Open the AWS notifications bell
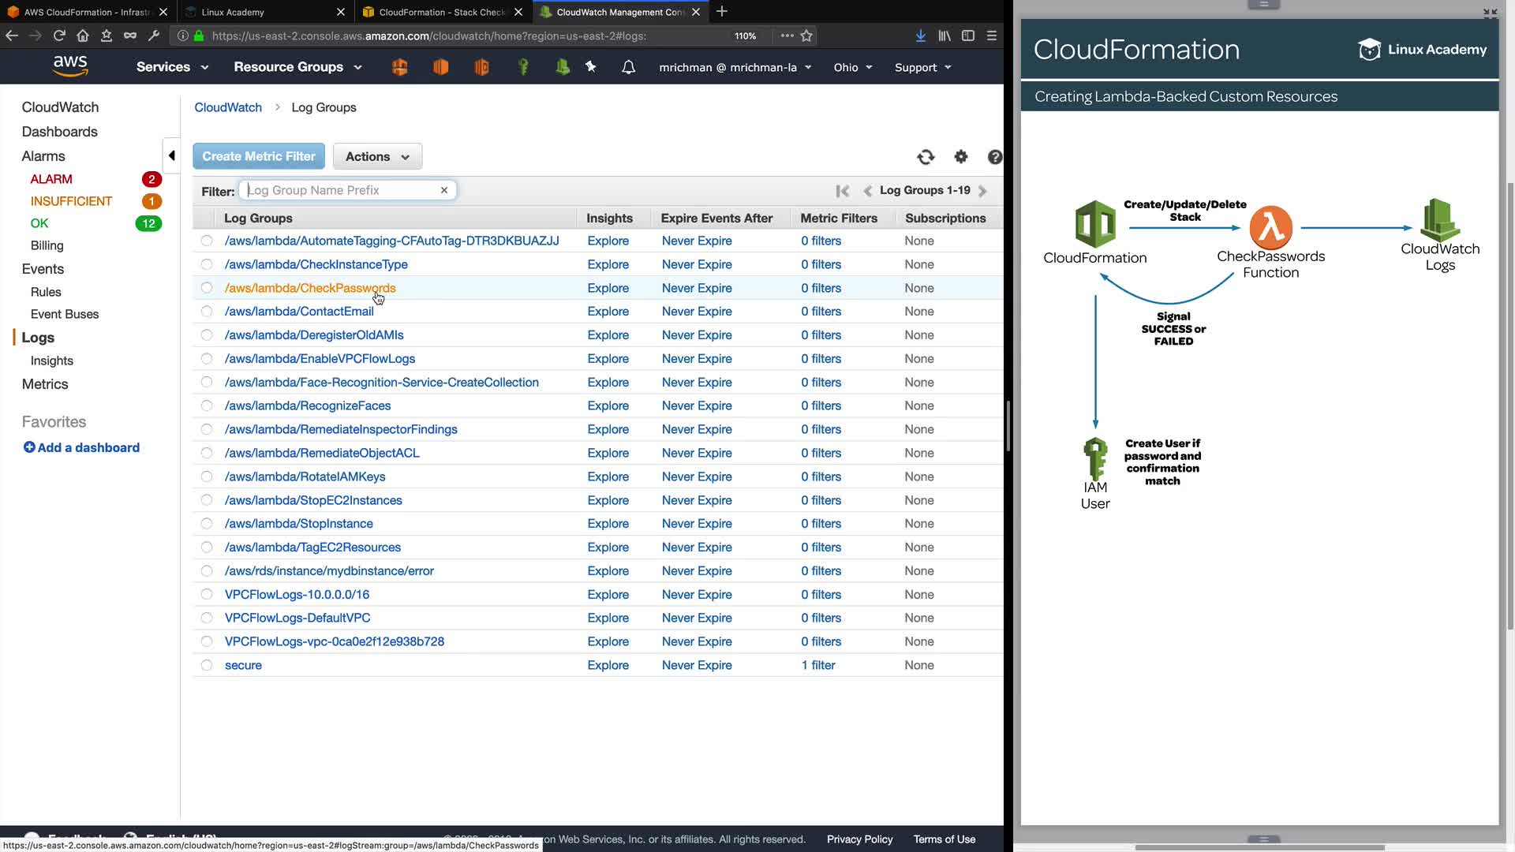Image resolution: width=1515 pixels, height=852 pixels. click(x=628, y=67)
